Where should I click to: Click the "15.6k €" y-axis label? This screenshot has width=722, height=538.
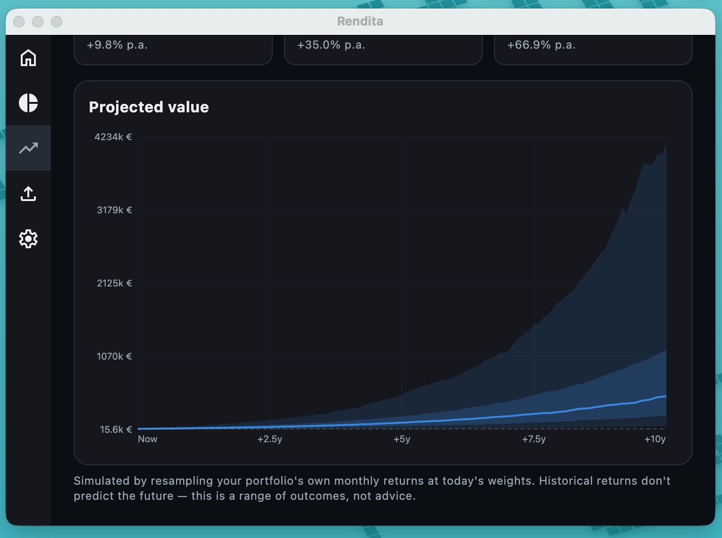[116, 429]
